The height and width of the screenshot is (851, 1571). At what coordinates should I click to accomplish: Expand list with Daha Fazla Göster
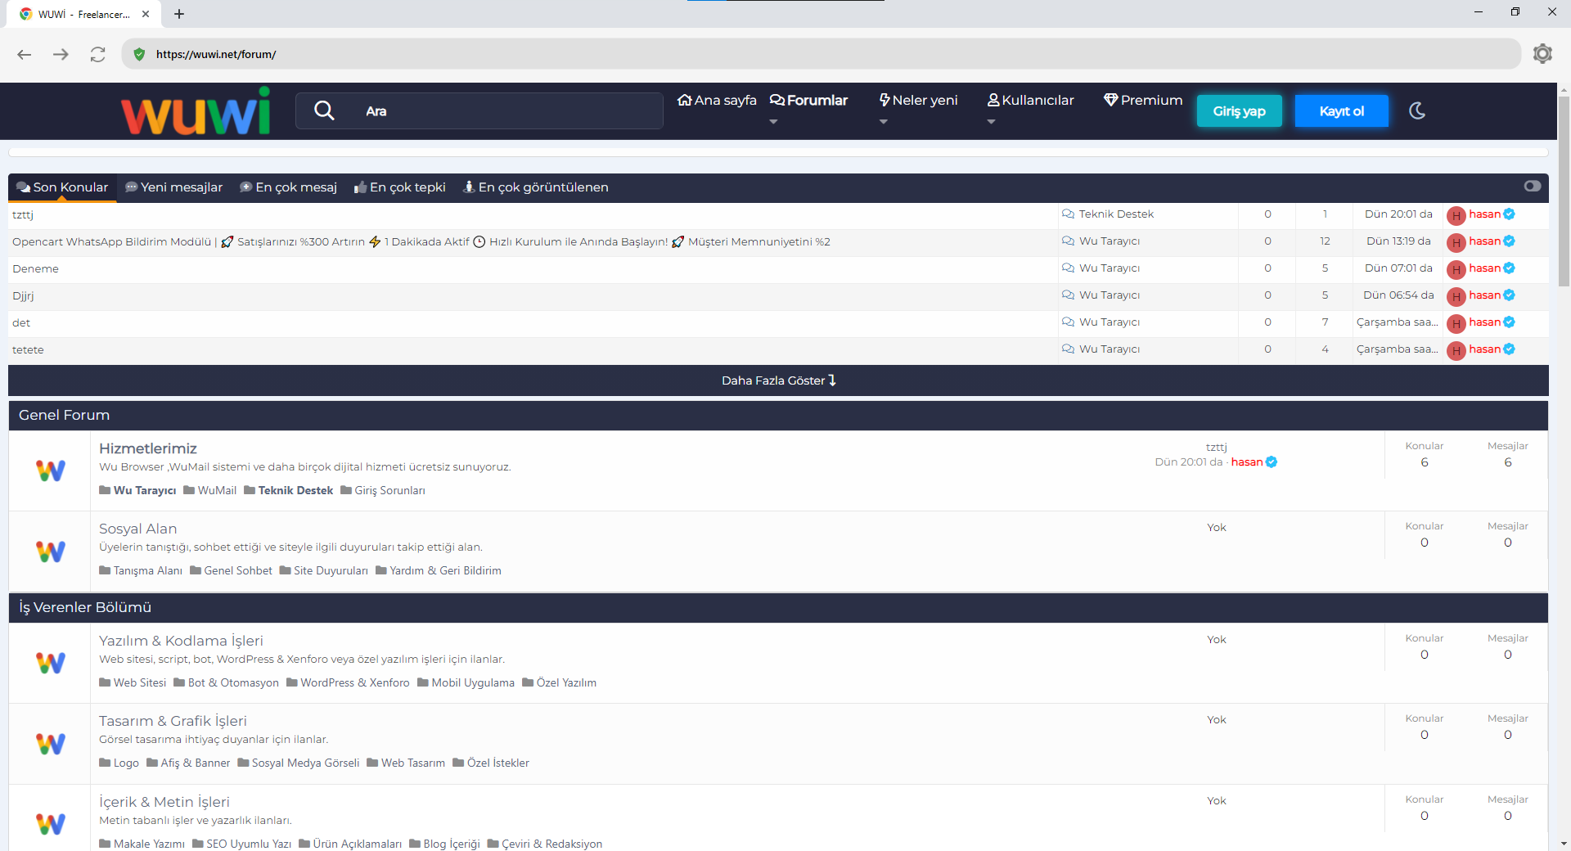tap(778, 380)
